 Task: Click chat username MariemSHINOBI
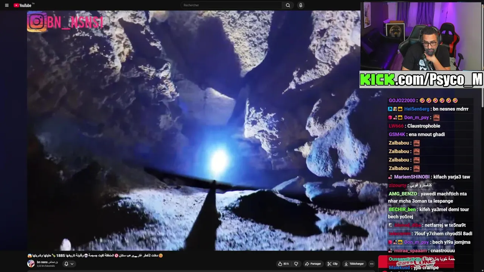tap(412, 177)
